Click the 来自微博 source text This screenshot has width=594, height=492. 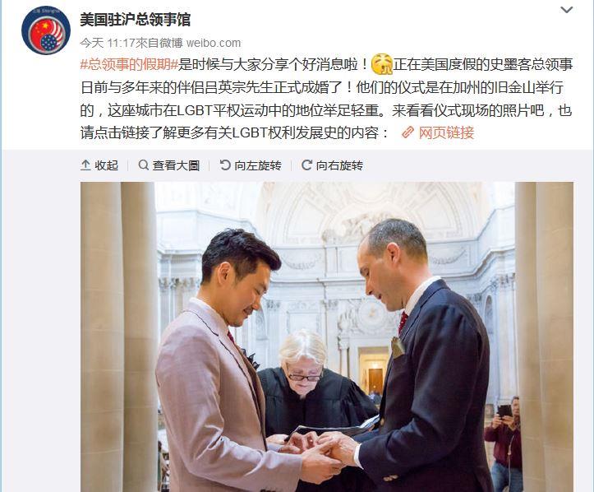point(159,43)
